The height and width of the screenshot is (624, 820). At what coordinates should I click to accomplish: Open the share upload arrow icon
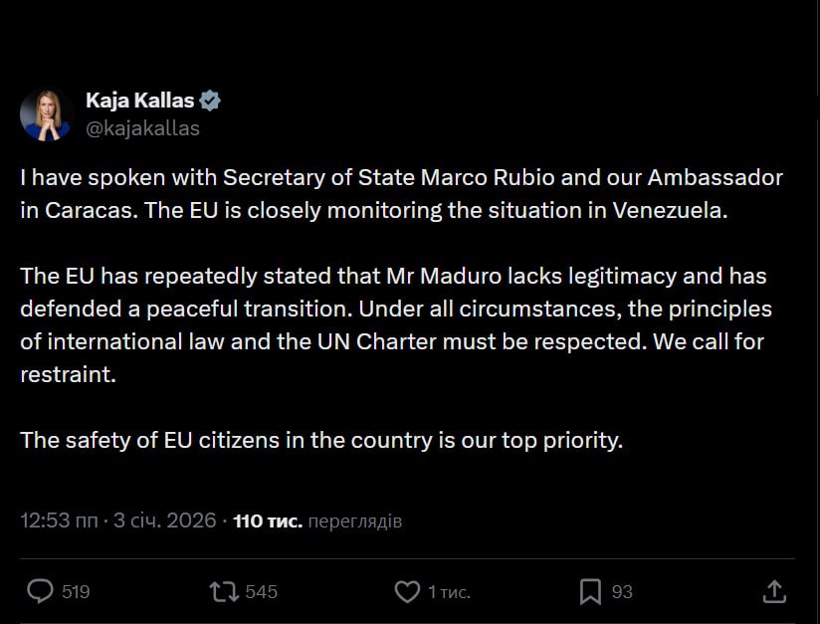[x=774, y=592]
